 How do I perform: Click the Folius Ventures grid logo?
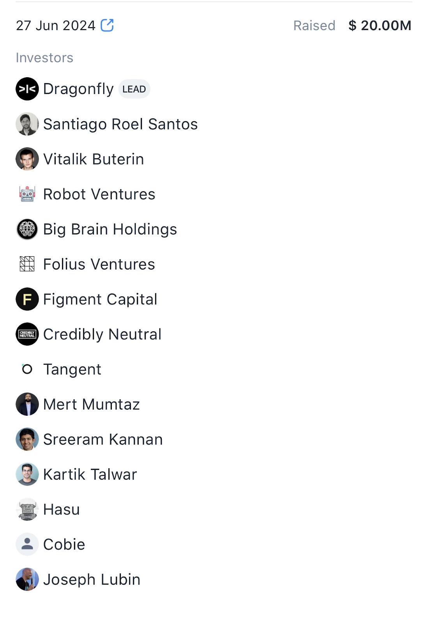(x=27, y=264)
